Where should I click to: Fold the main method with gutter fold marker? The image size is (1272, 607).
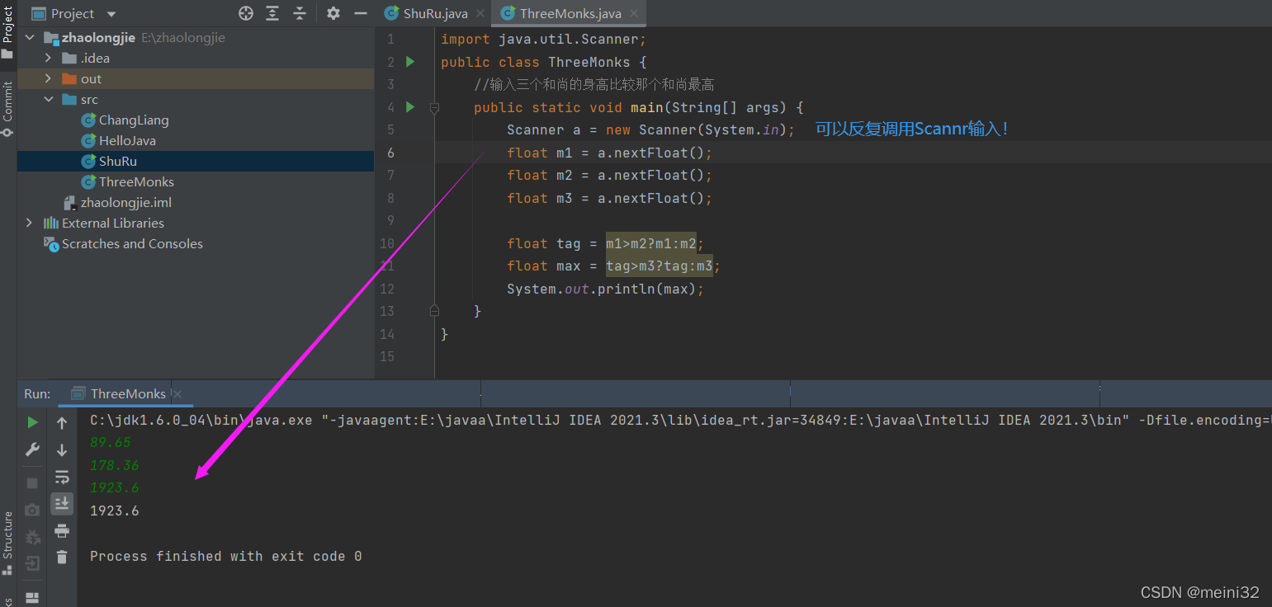point(434,107)
